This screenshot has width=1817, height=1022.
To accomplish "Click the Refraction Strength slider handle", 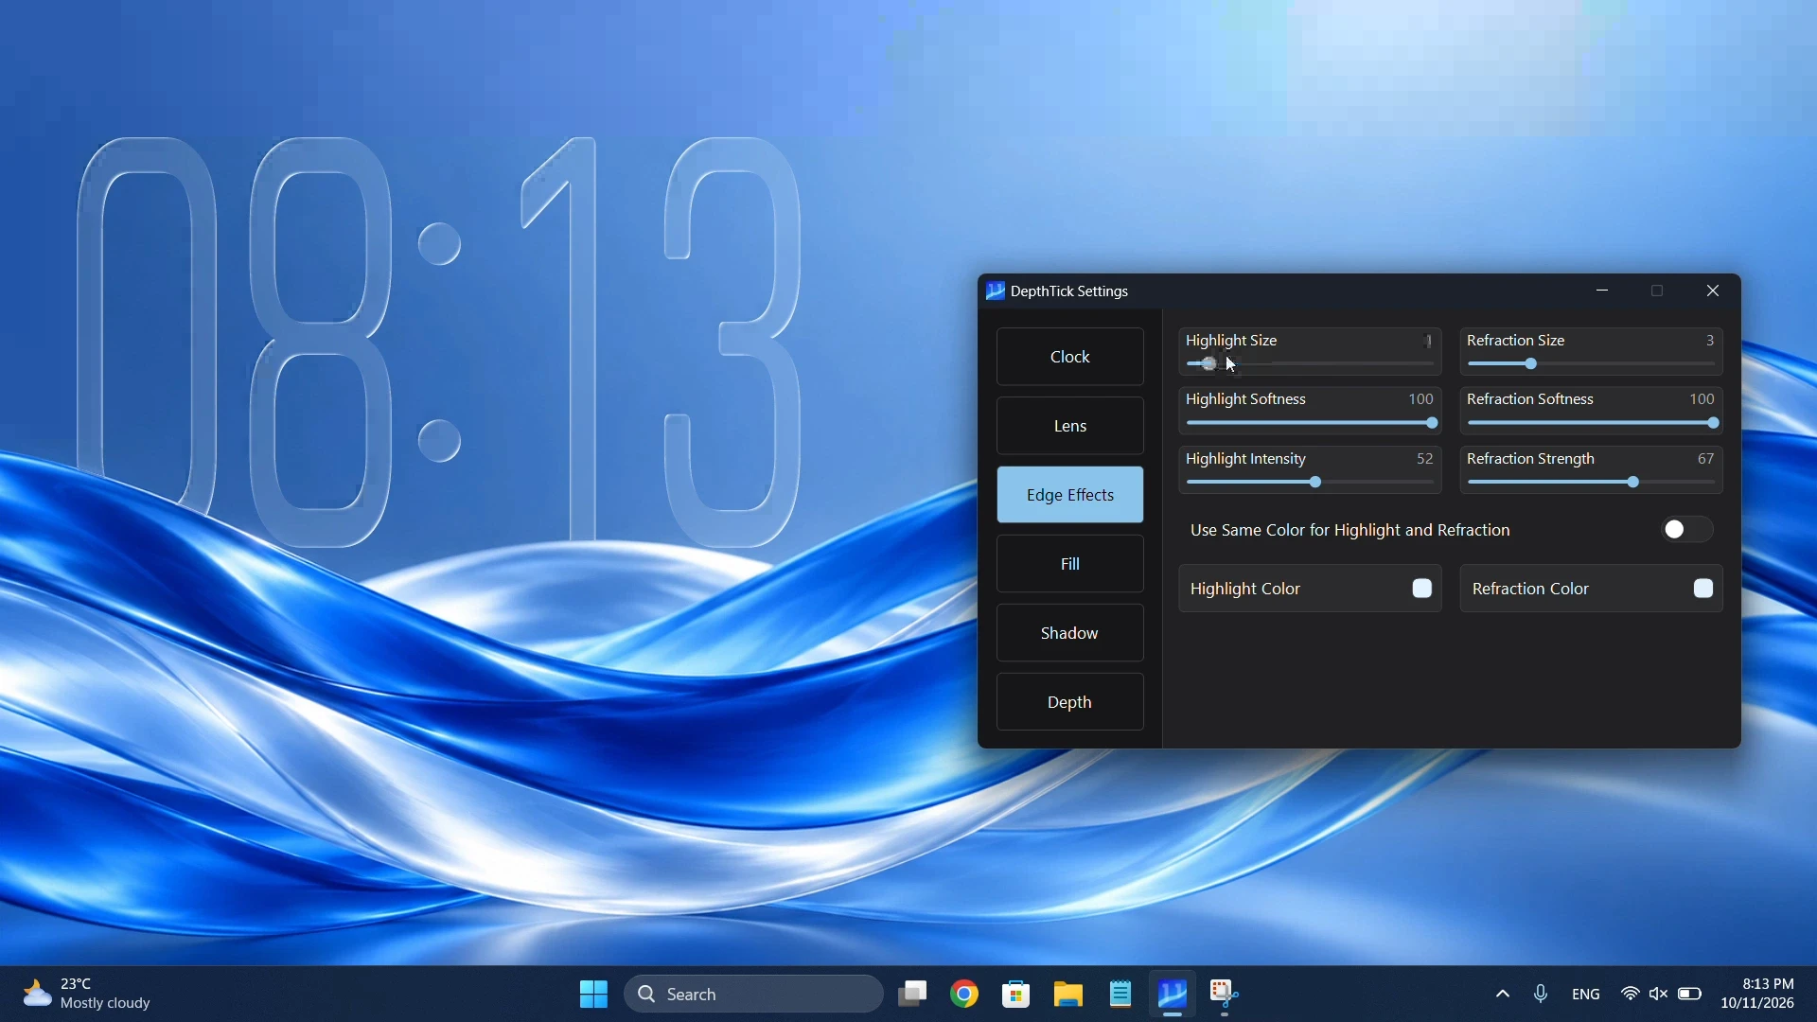I will pyautogui.click(x=1634, y=484).
